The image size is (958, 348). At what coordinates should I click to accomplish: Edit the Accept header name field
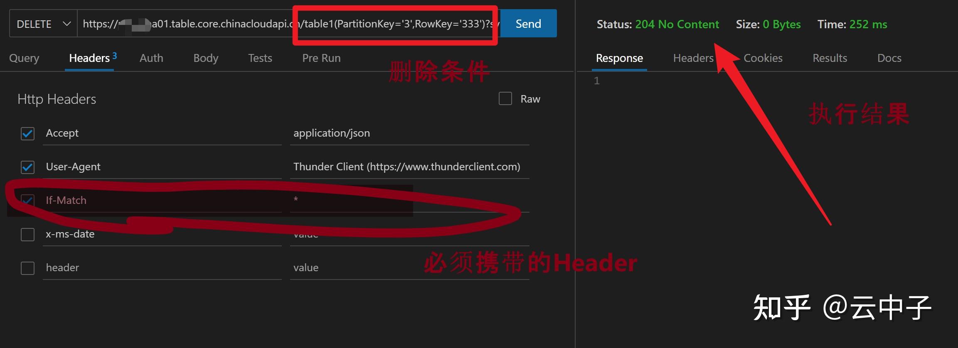pos(162,133)
